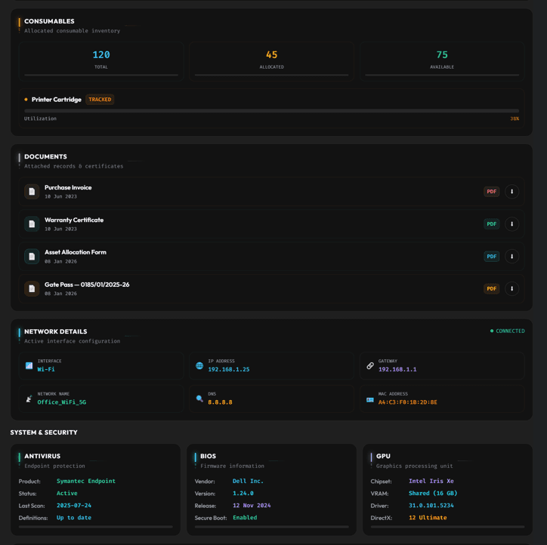The image size is (547, 545).
Task: Open the Asset Allocation Form entry
Action: point(271,257)
